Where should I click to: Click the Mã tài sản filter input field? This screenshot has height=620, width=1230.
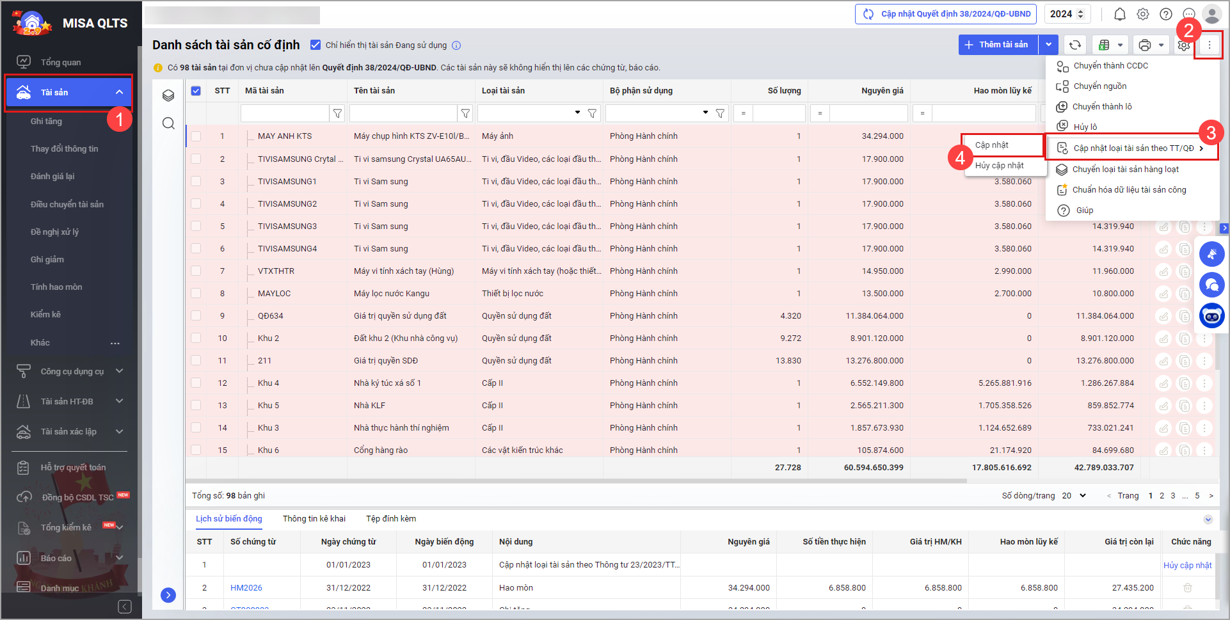(x=285, y=113)
